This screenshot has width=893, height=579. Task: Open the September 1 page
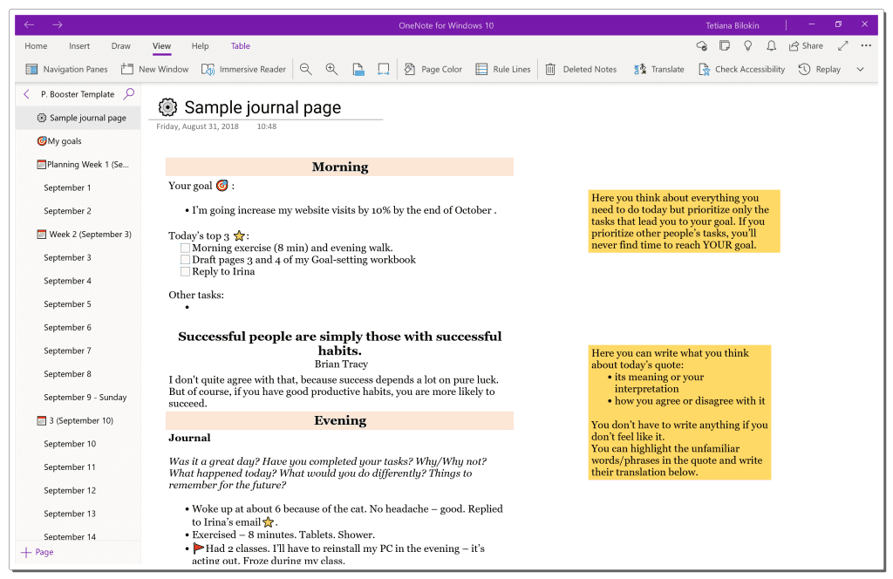(x=78, y=187)
